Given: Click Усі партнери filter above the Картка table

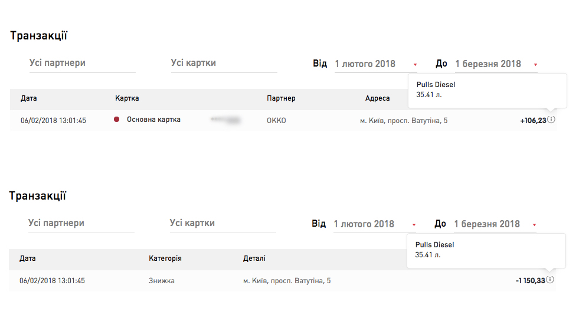Looking at the screenshot, I should [83, 63].
